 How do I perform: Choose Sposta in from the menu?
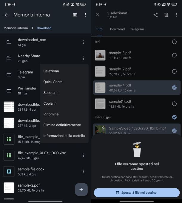(51, 93)
